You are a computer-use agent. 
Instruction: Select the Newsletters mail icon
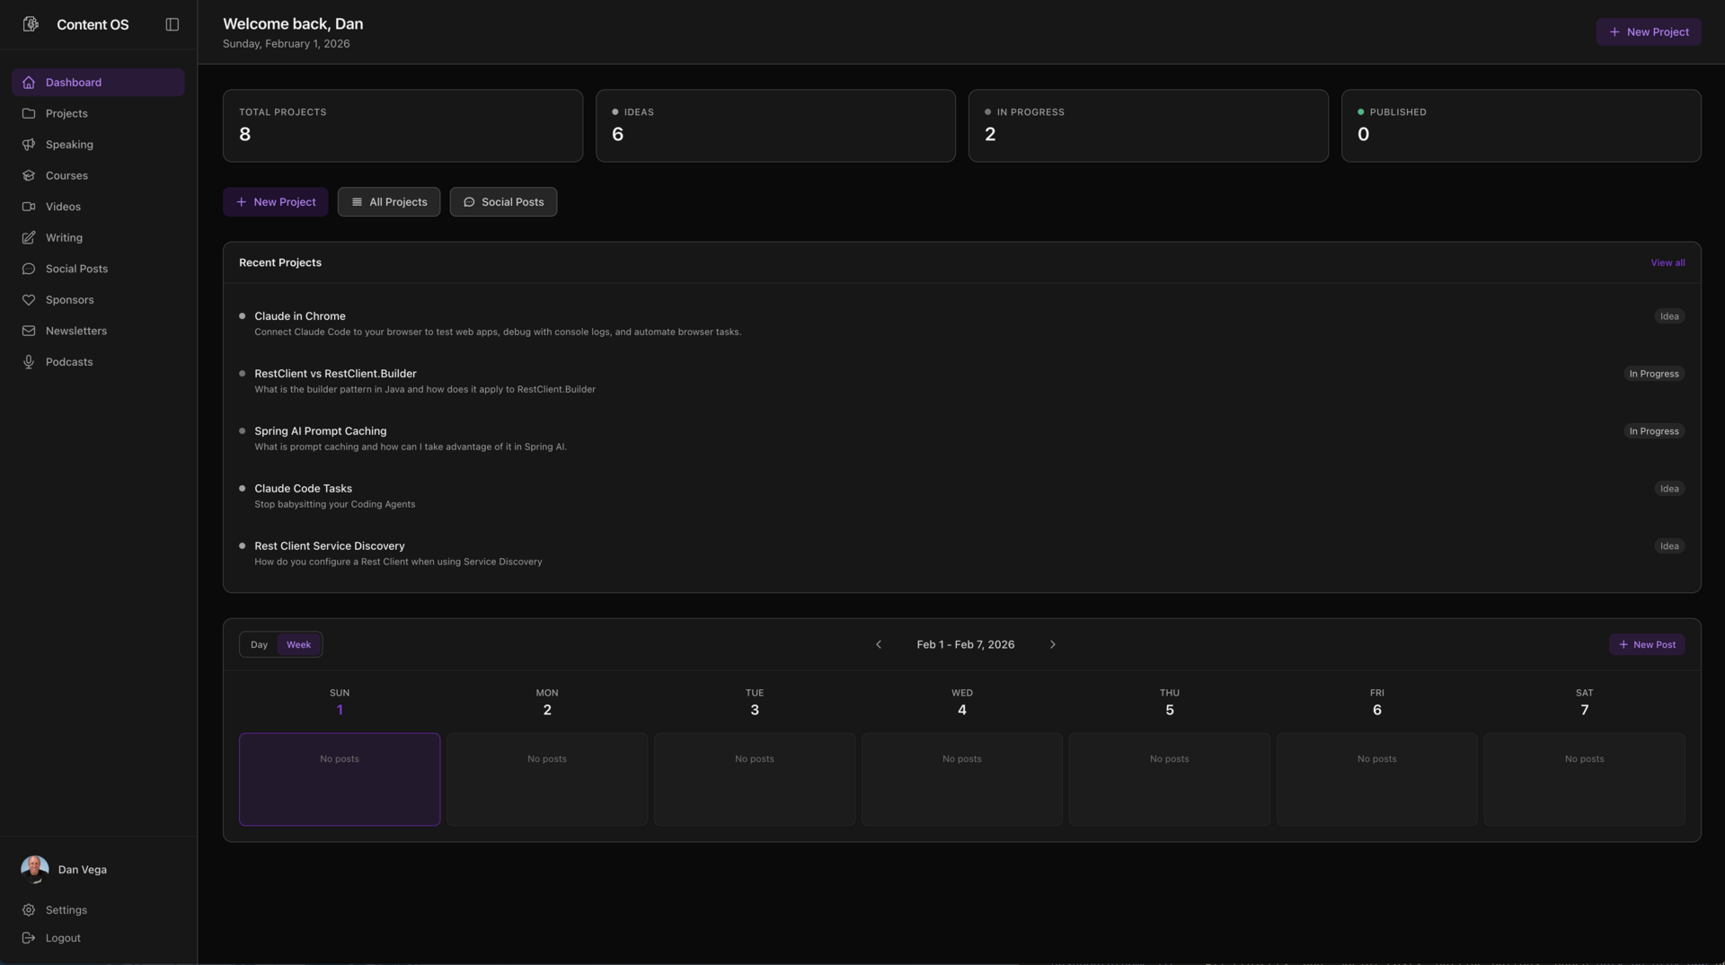(x=30, y=331)
